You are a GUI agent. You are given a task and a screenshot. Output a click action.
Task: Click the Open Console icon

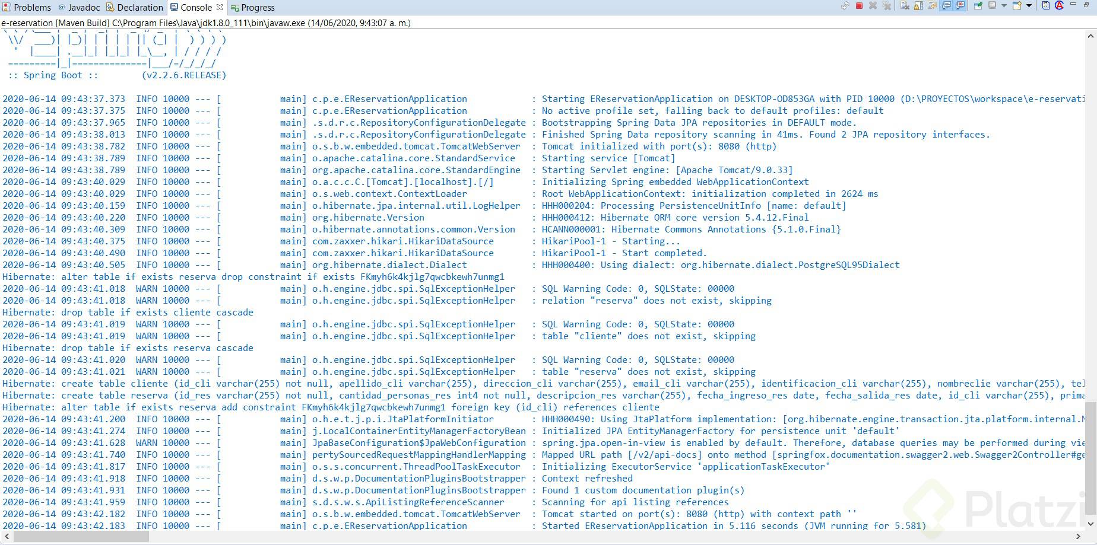point(1017,6)
